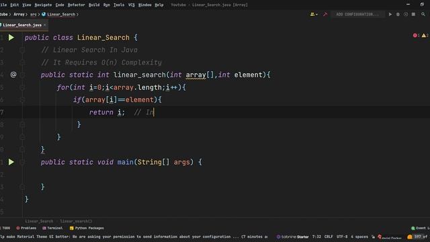430x242 pixels.
Task: Open the Terminal tool window
Action: point(52,228)
